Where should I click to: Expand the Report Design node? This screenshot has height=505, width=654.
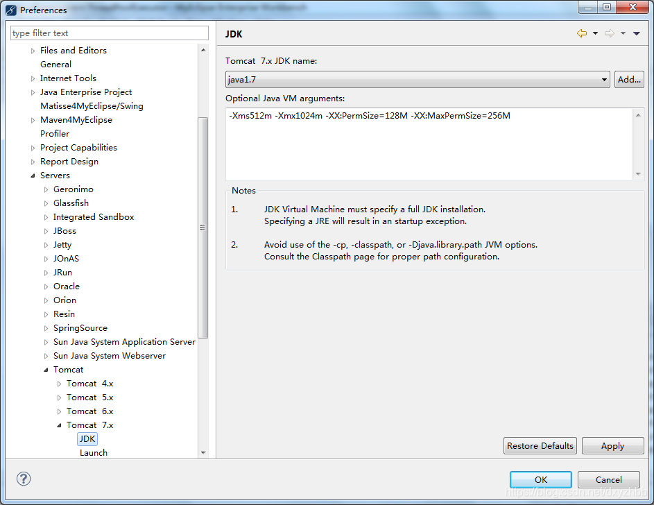click(x=33, y=162)
